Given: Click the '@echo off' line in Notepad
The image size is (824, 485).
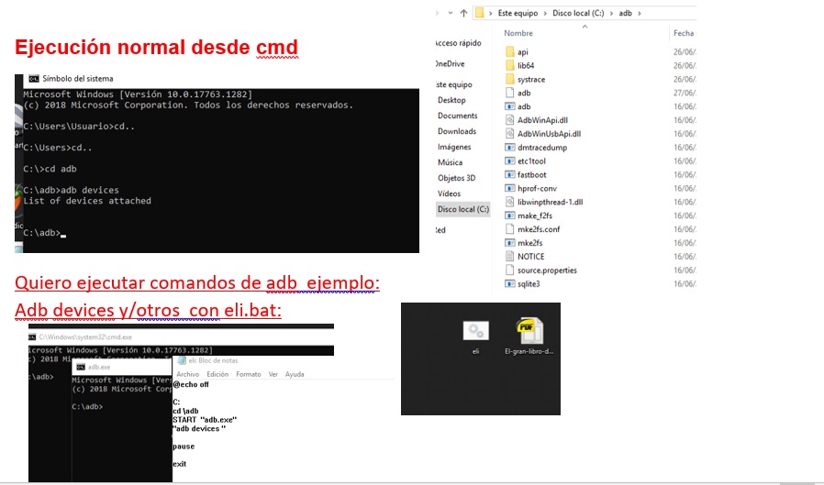Looking at the screenshot, I should [x=191, y=385].
